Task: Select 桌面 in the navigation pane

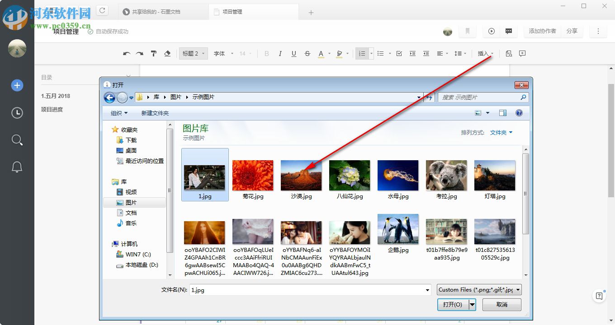Action: click(x=126, y=150)
